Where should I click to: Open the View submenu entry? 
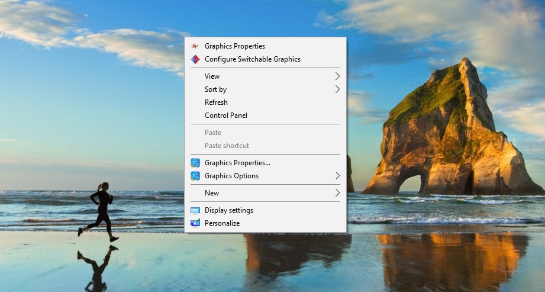click(x=266, y=76)
